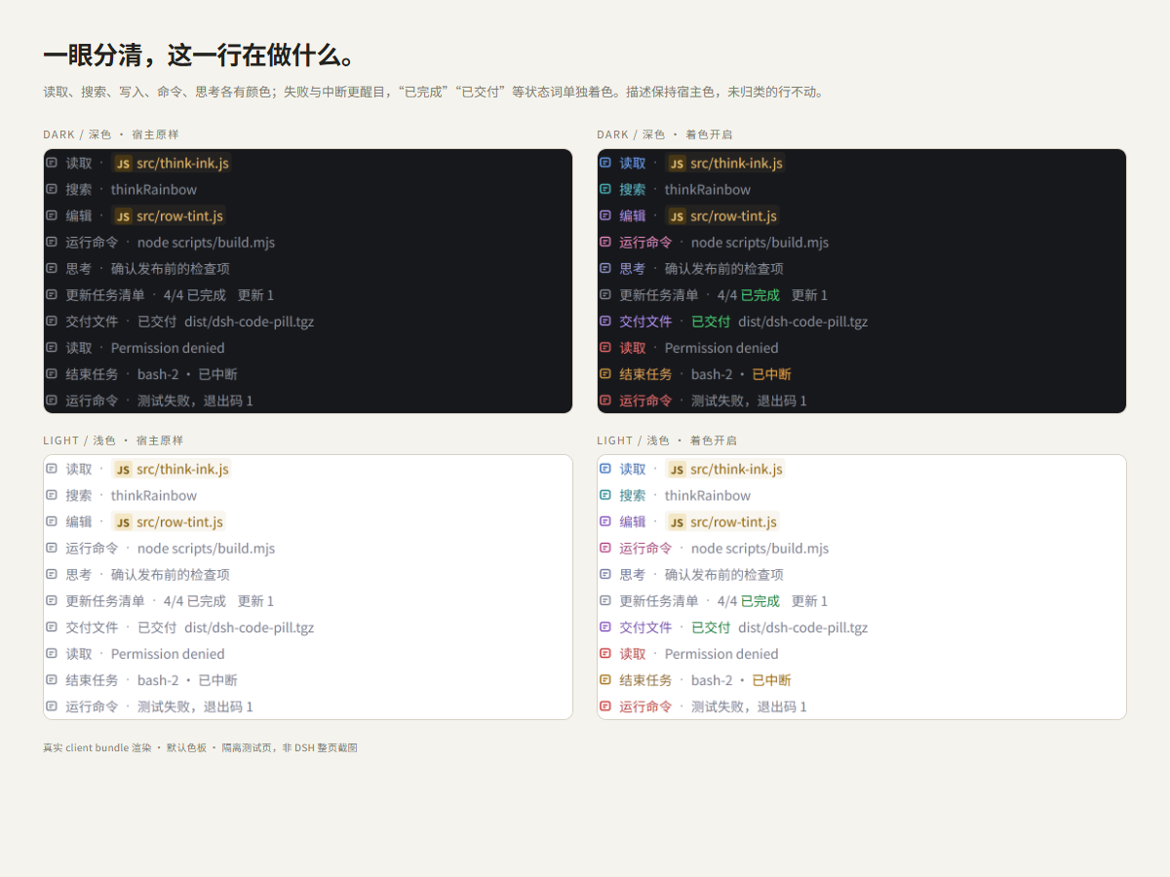Click JS badge of src/row-tint.js in dark 着色开启 panel
This screenshot has width=1170, height=877.
coord(678,216)
